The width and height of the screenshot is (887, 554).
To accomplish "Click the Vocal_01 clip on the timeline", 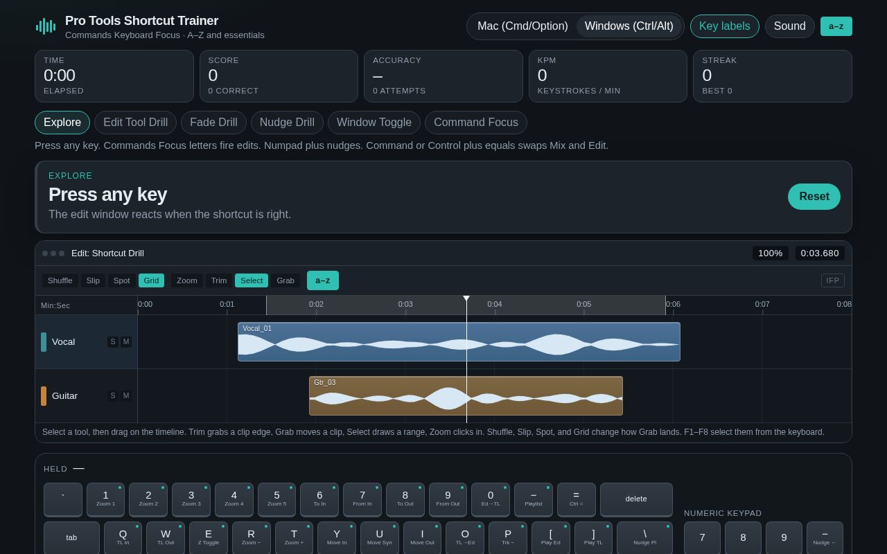I will point(459,342).
